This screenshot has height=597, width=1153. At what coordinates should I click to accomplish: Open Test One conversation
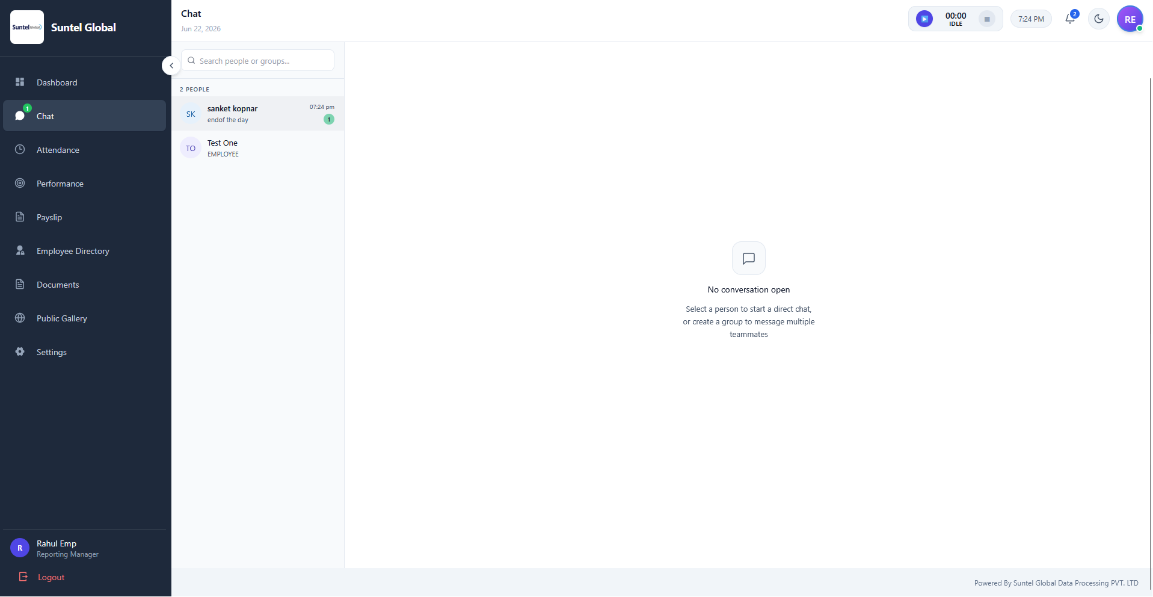257,148
